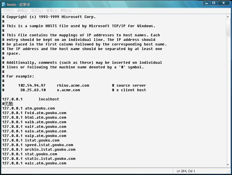The height and width of the screenshot is (175, 232).
Task: Click the 'Ln 264, Col 1' status text
Action: coord(186,171)
